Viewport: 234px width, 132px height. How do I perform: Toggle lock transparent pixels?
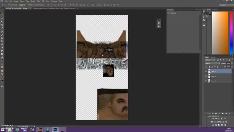210,67
